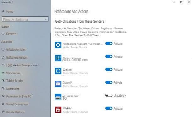This screenshot has width=192, height=117.
Task: Maximize the settings window
Action: coord(181,2)
